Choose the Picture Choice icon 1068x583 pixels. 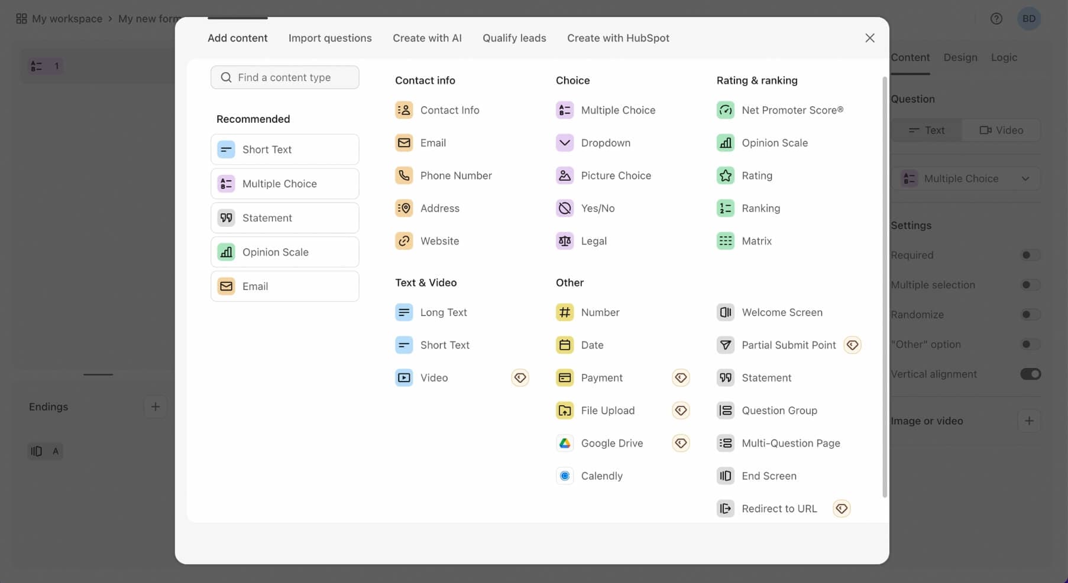(x=565, y=175)
